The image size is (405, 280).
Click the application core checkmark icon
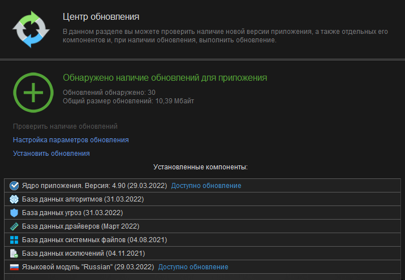[x=14, y=186]
